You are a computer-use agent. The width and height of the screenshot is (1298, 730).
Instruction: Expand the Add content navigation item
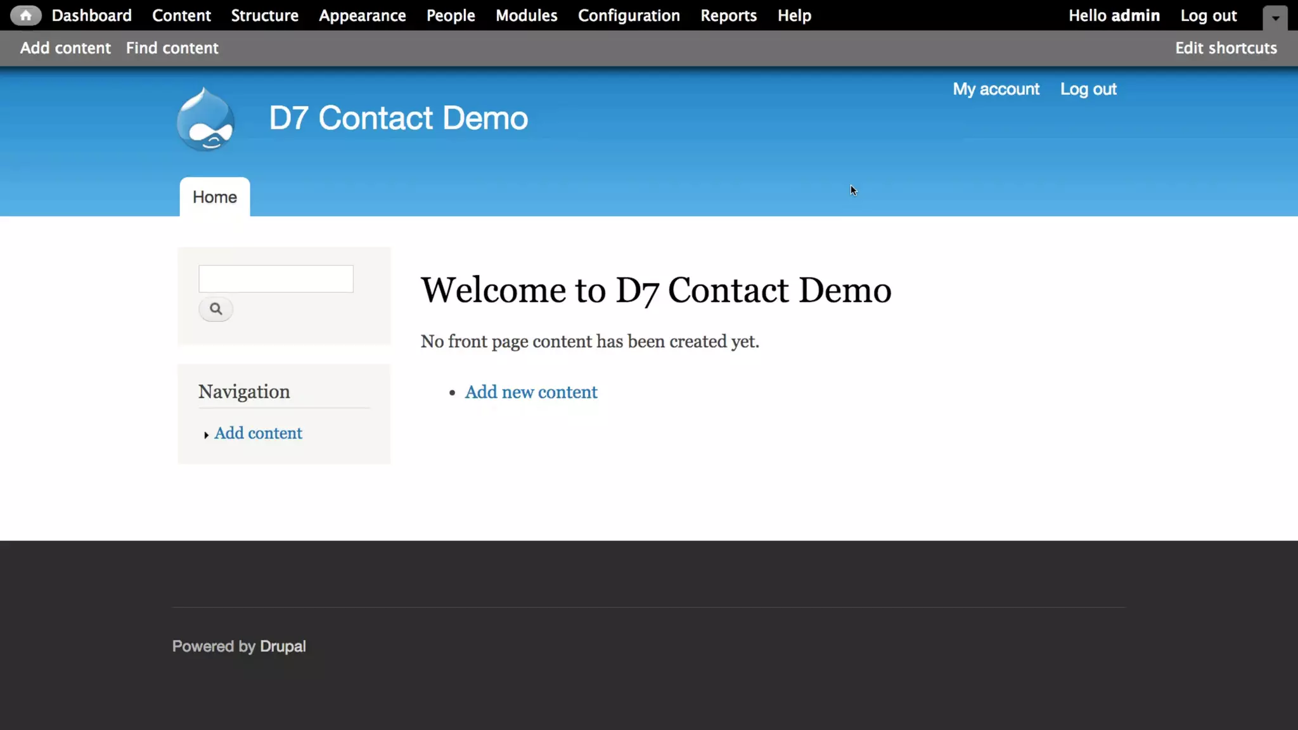coord(206,435)
